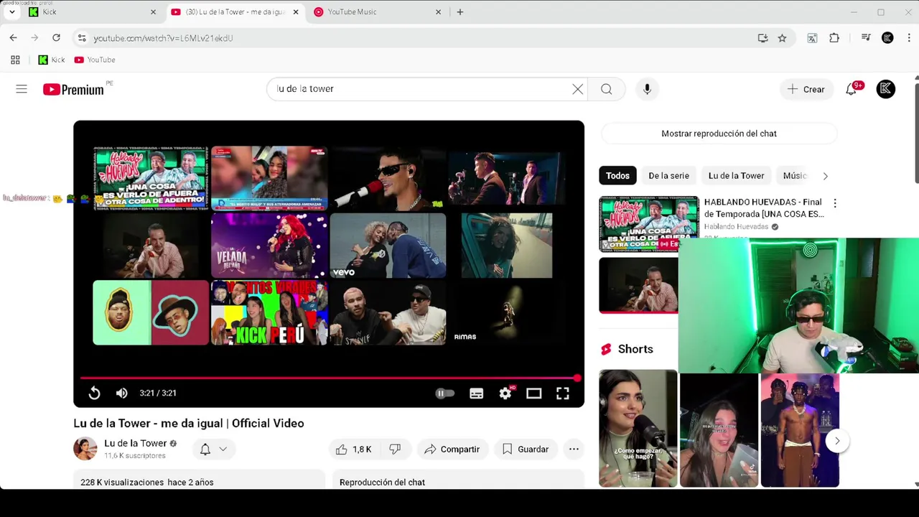Run search with the magnifier button
919x517 pixels.
(x=607, y=89)
